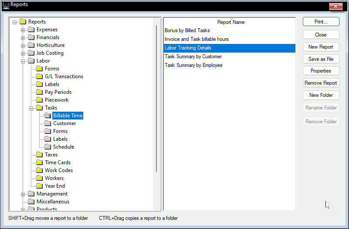Click the Save as File button

point(321,59)
